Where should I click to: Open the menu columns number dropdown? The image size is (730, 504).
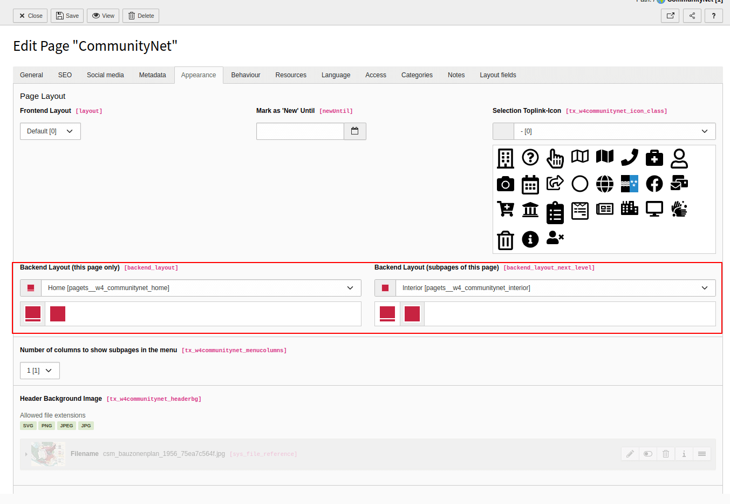pyautogui.click(x=40, y=371)
